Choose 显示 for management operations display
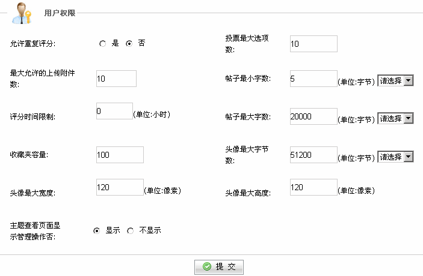Image resolution: width=423 pixels, height=276 pixels. (x=97, y=230)
